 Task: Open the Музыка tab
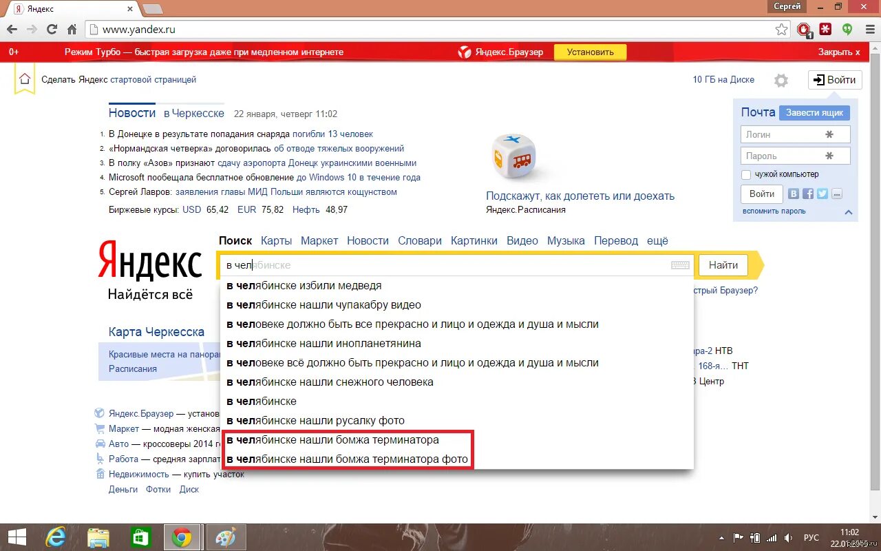click(x=566, y=240)
